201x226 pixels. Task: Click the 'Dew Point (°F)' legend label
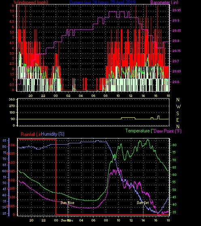point(167,131)
